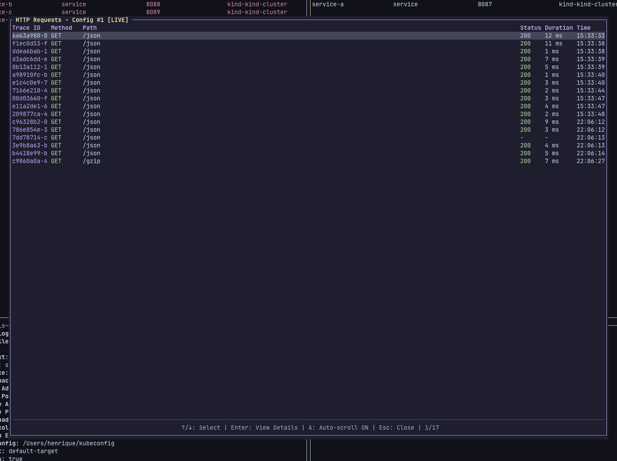Click port 8089 in background list
The width and height of the screenshot is (617, 461).
153,12
